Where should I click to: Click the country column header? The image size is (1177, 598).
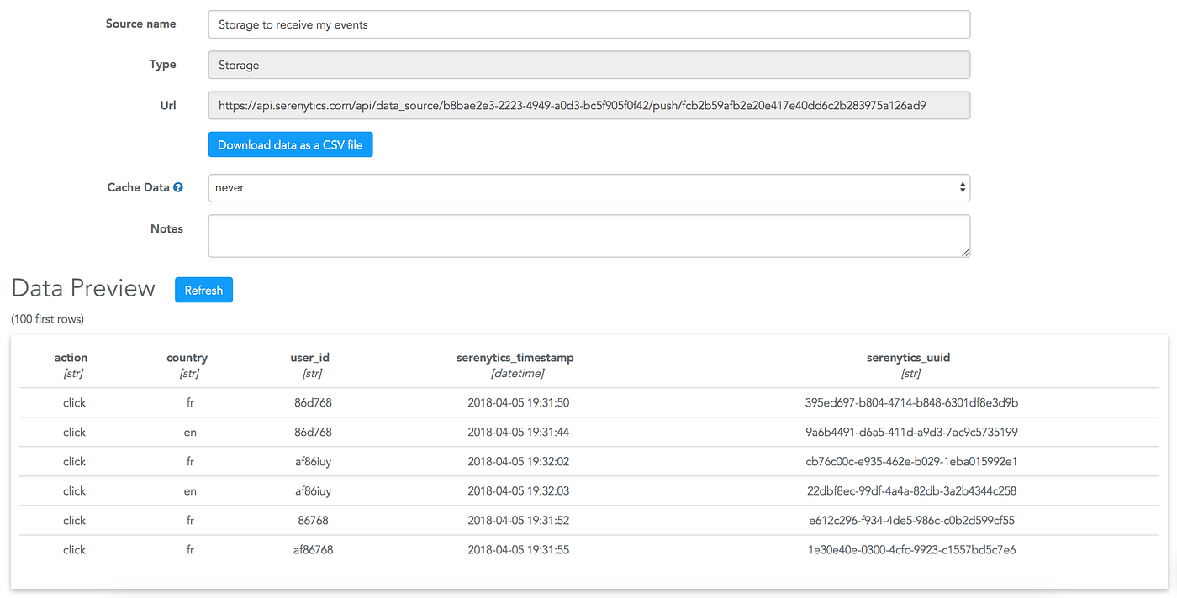click(x=187, y=357)
